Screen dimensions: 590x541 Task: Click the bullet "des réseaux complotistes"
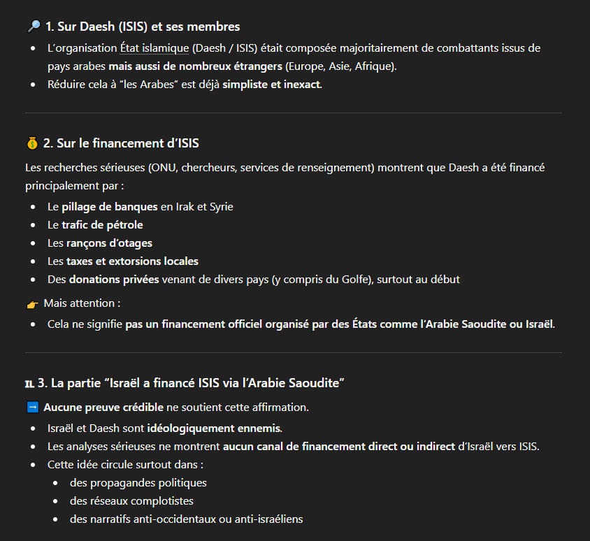point(131,501)
